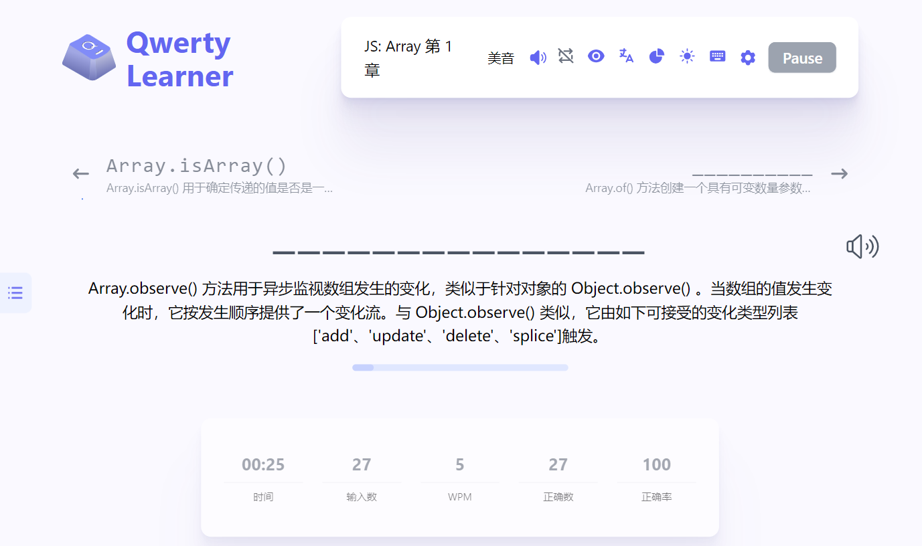Toggle word visibility with the eye icon
922x546 pixels.
[x=595, y=56]
